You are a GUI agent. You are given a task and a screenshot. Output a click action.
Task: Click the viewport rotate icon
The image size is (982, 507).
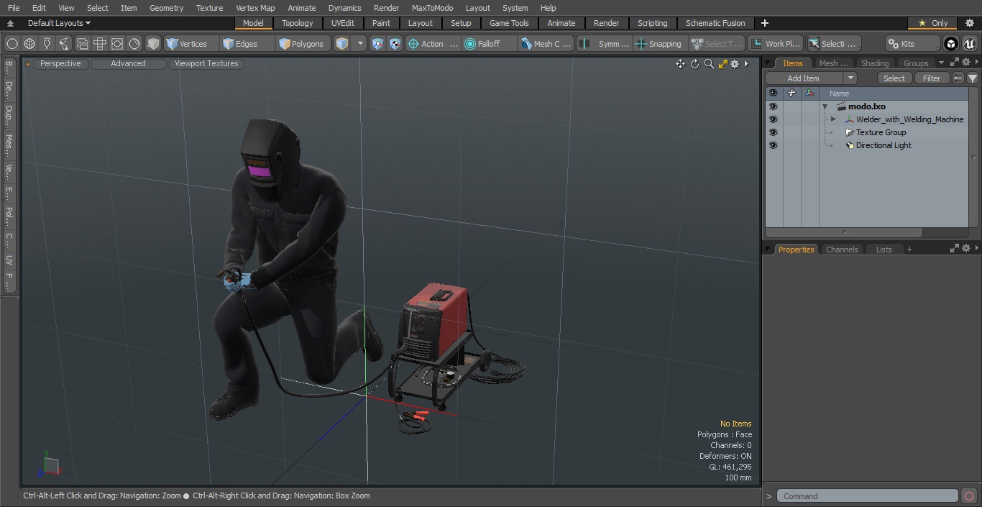click(x=694, y=64)
